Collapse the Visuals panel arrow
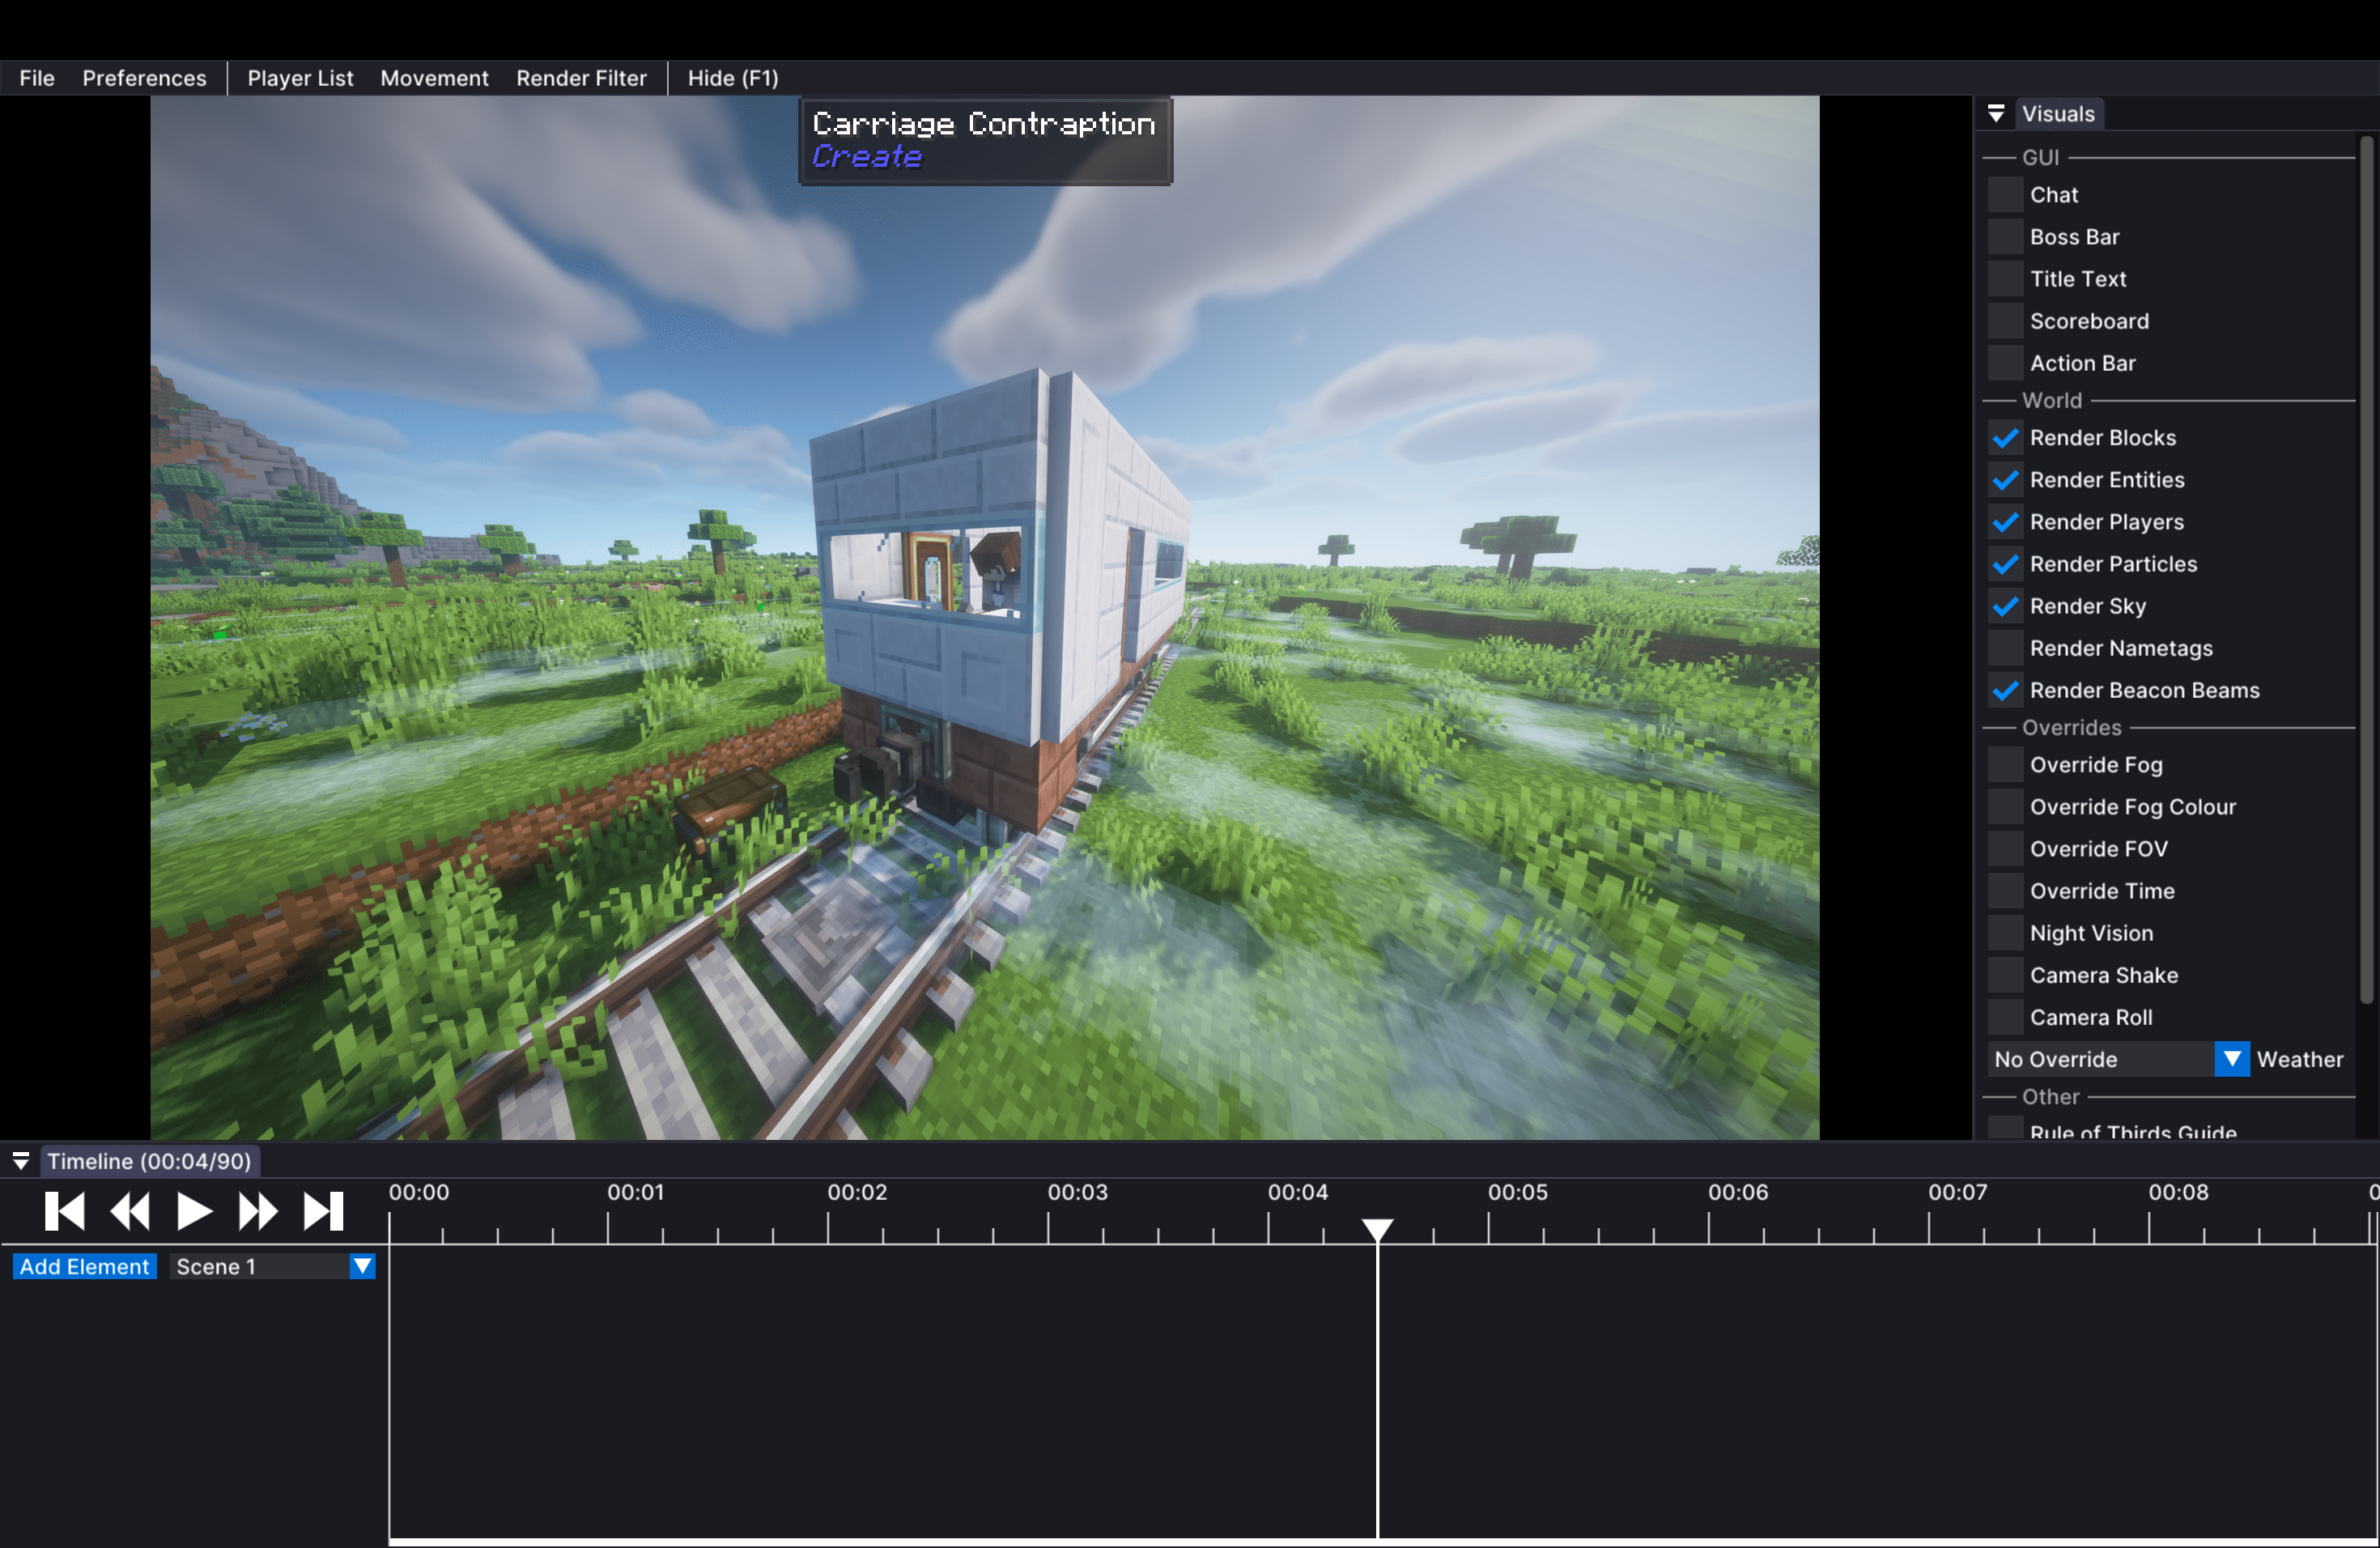The height and width of the screenshot is (1548, 2380). click(x=1996, y=114)
